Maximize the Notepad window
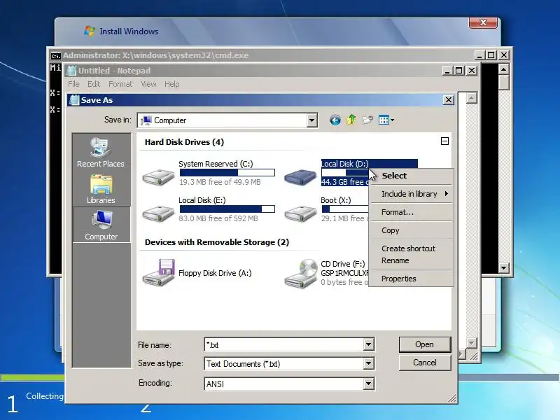Screen dimensions: 560x420 [459, 71]
